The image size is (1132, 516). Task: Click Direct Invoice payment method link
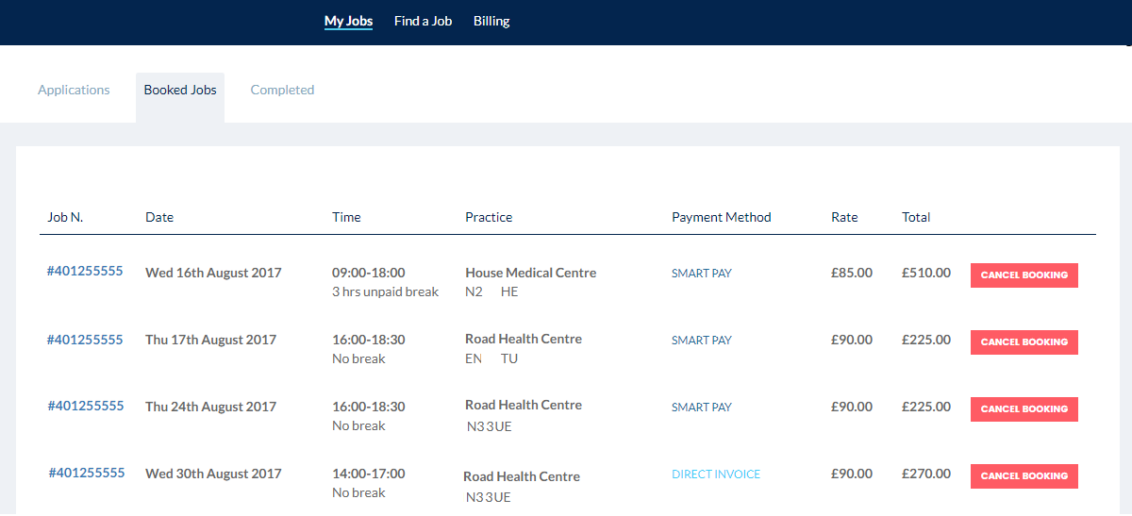[716, 474]
